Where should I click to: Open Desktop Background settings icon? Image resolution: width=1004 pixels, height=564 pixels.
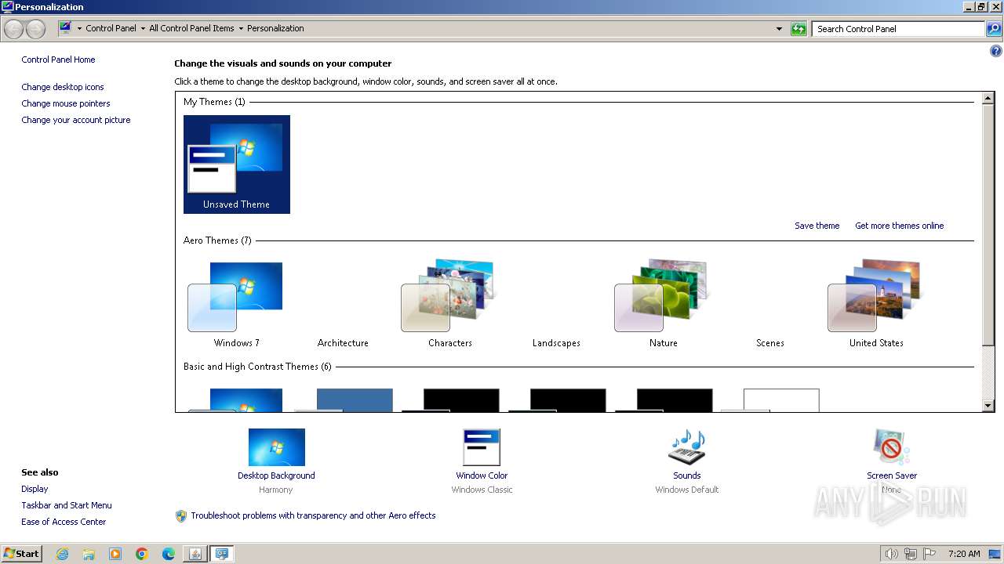pyautogui.click(x=276, y=447)
